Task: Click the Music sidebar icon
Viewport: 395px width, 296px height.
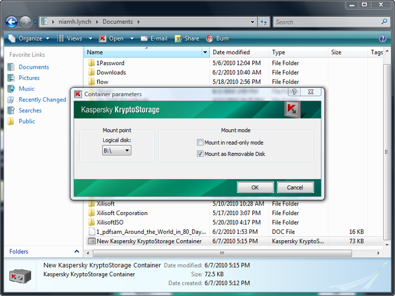Action: tap(11, 89)
